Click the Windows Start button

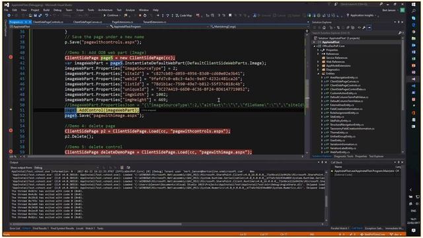414,5
